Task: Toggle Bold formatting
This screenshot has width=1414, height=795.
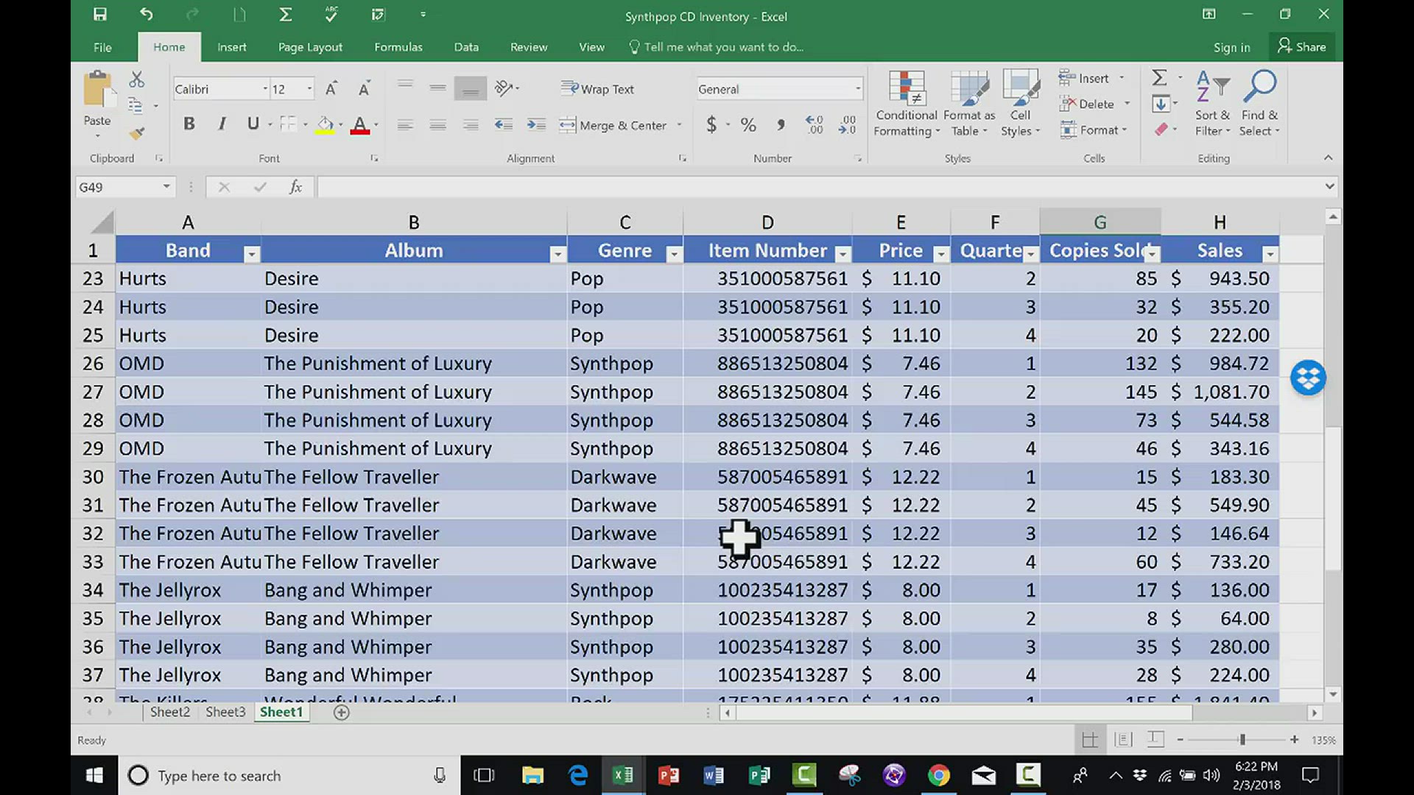Action: (189, 124)
